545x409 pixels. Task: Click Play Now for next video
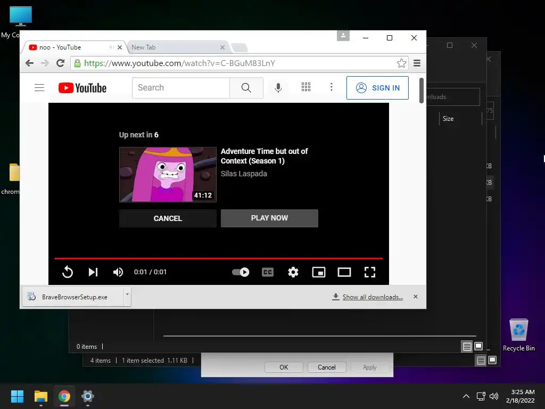269,218
